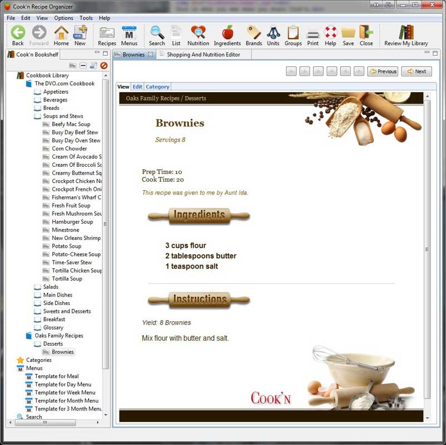Open the Glossary chapter
Viewport: 446px width, 445px height.
click(x=49, y=327)
